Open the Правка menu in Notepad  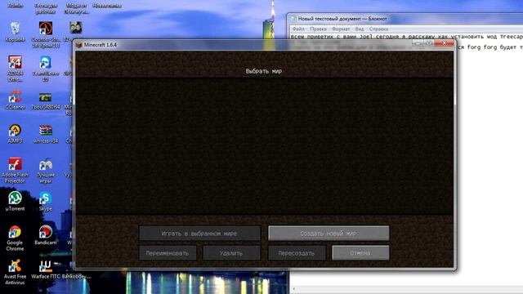pos(318,29)
